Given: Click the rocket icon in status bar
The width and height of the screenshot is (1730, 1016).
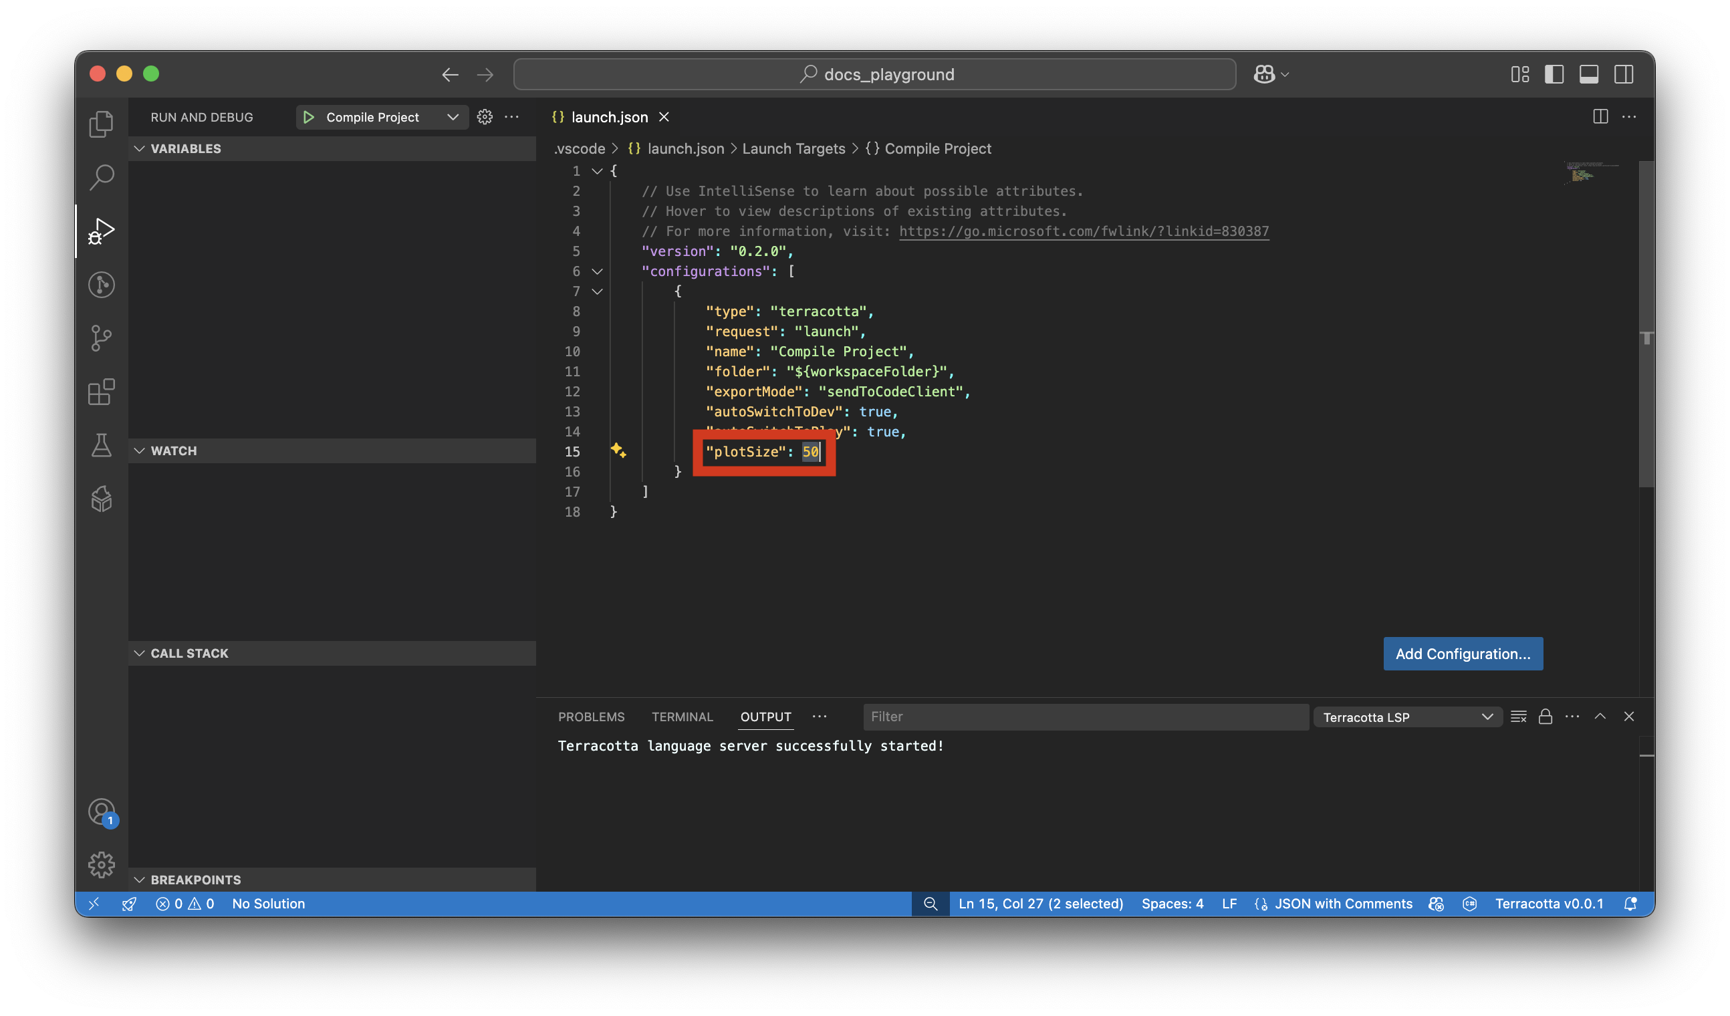Looking at the screenshot, I should [128, 904].
